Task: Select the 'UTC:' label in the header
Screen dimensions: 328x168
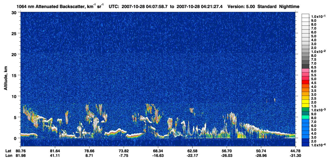Action: coord(114,7)
